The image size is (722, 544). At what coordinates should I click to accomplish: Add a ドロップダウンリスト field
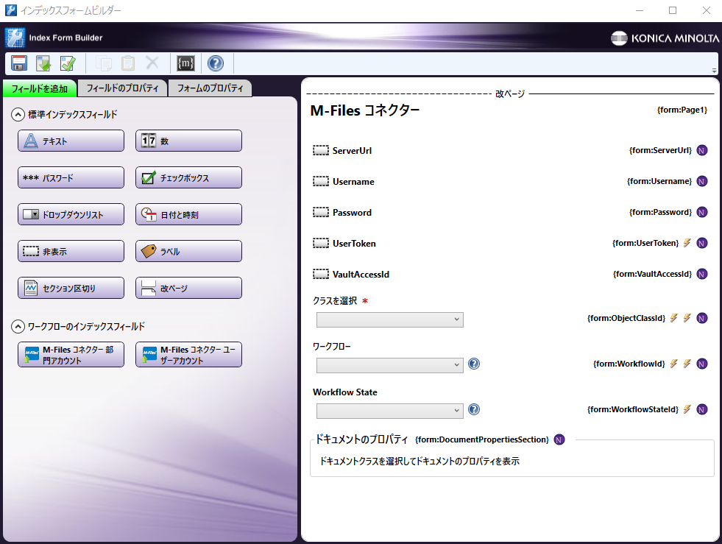click(71, 214)
